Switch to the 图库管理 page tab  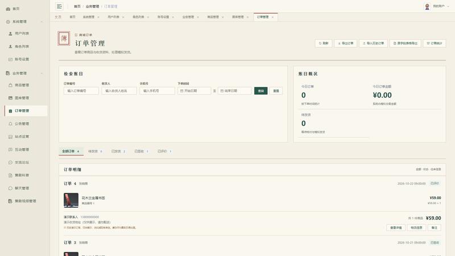tap(238, 17)
